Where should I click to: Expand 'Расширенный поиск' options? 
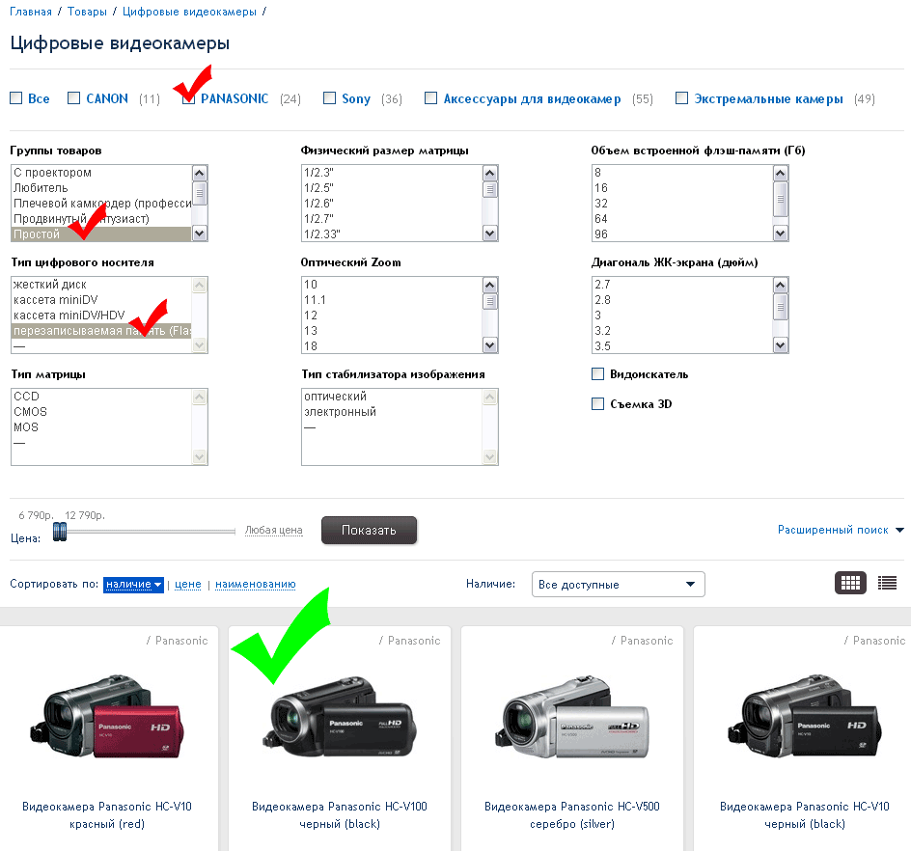841,530
